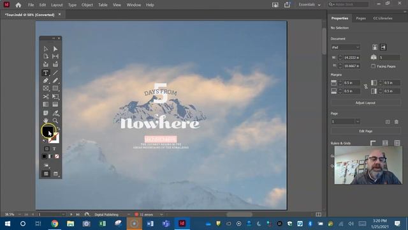The image size is (408, 230).
Task: Expand the zoom level dropdown
Action: [x=20, y=215]
